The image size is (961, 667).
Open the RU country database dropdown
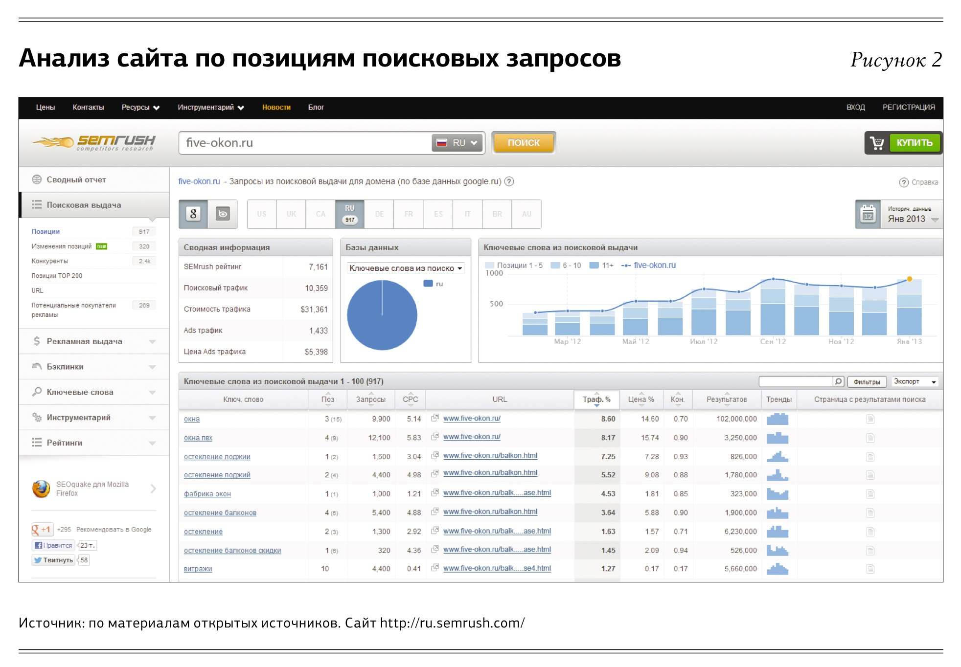[457, 143]
